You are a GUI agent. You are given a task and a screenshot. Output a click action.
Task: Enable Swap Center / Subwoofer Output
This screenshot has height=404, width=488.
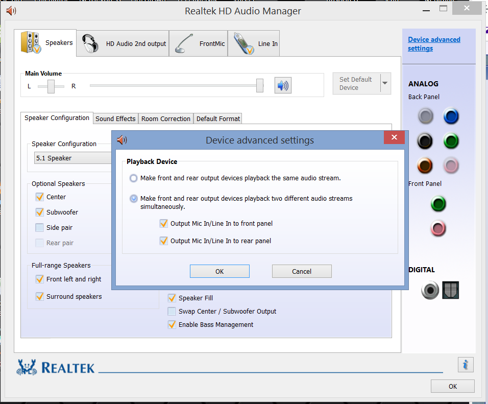(x=172, y=311)
